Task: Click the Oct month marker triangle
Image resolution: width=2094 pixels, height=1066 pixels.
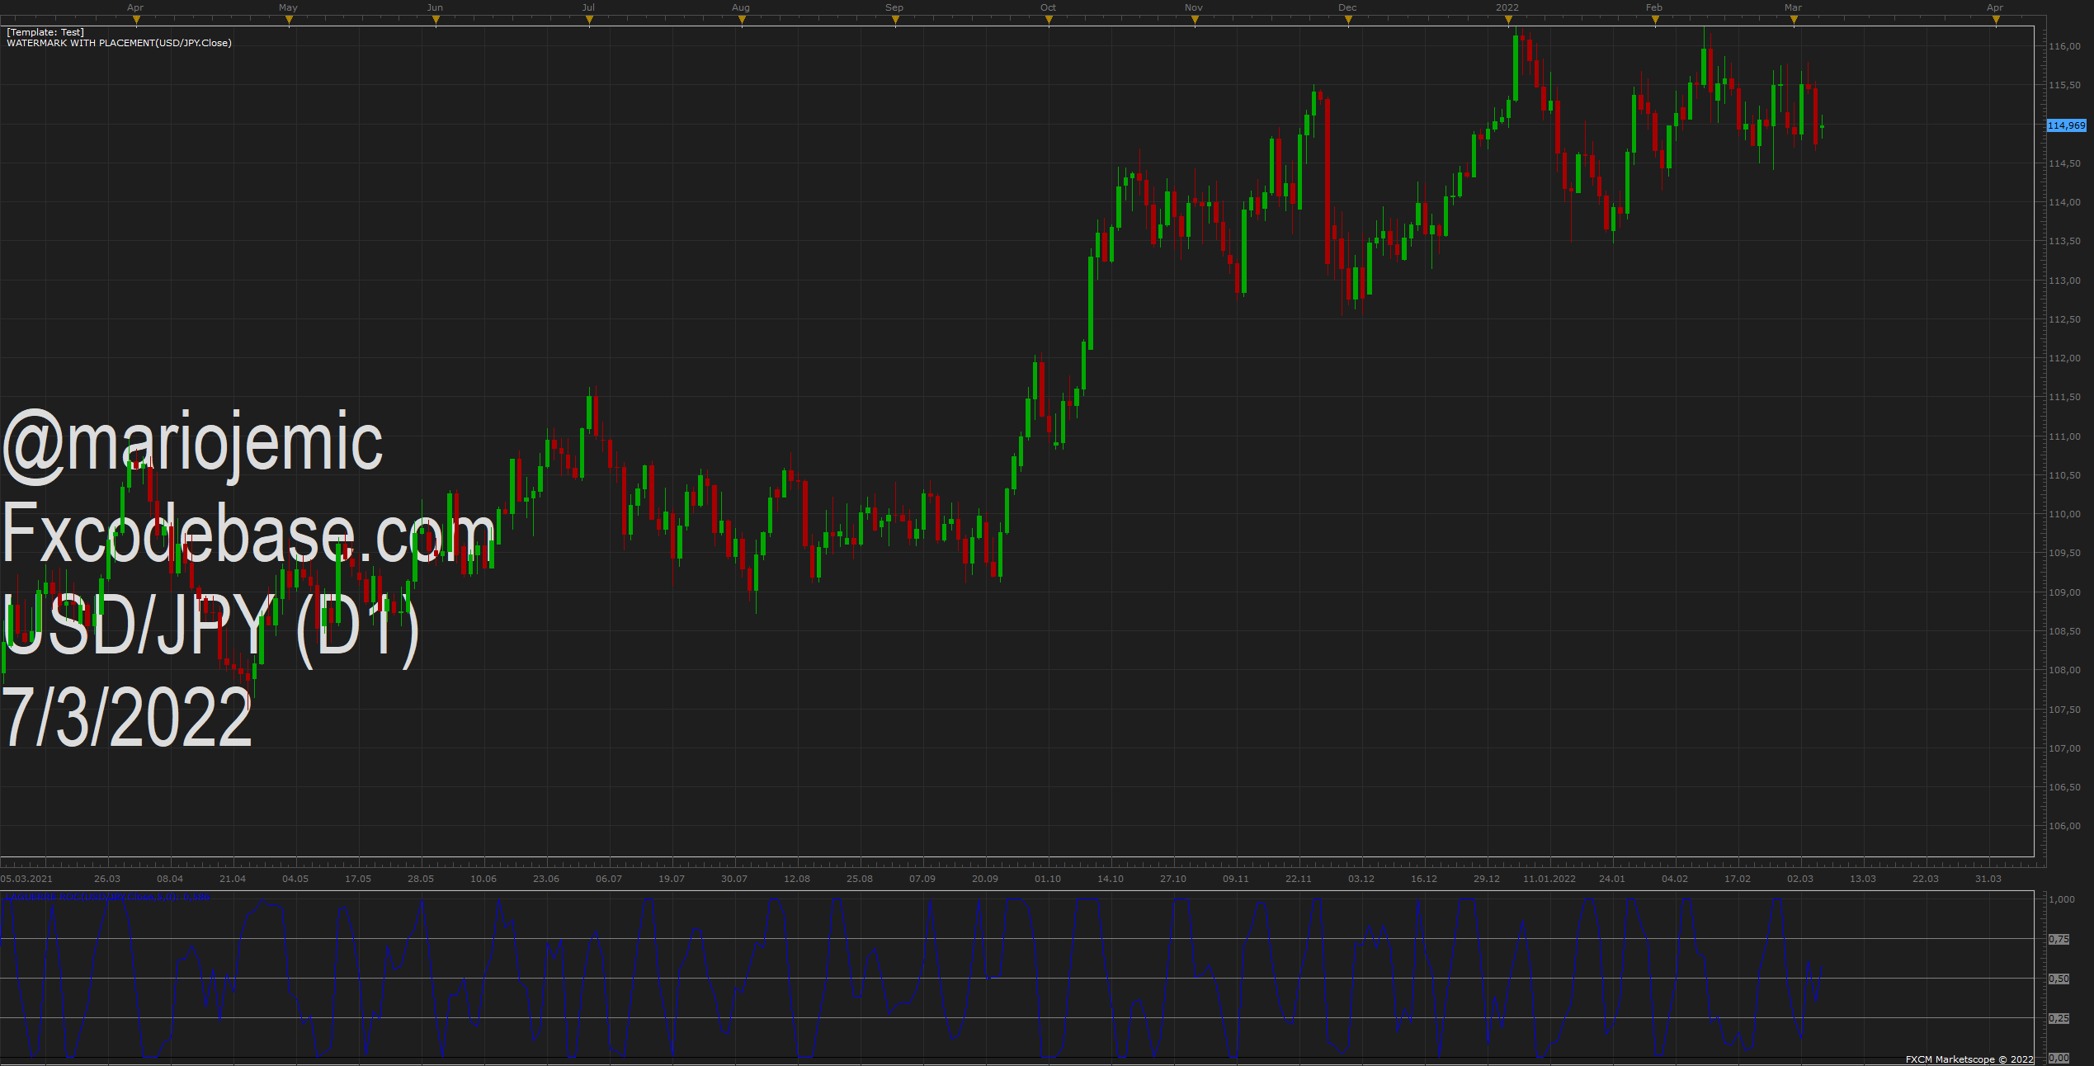Action: click(x=1049, y=21)
